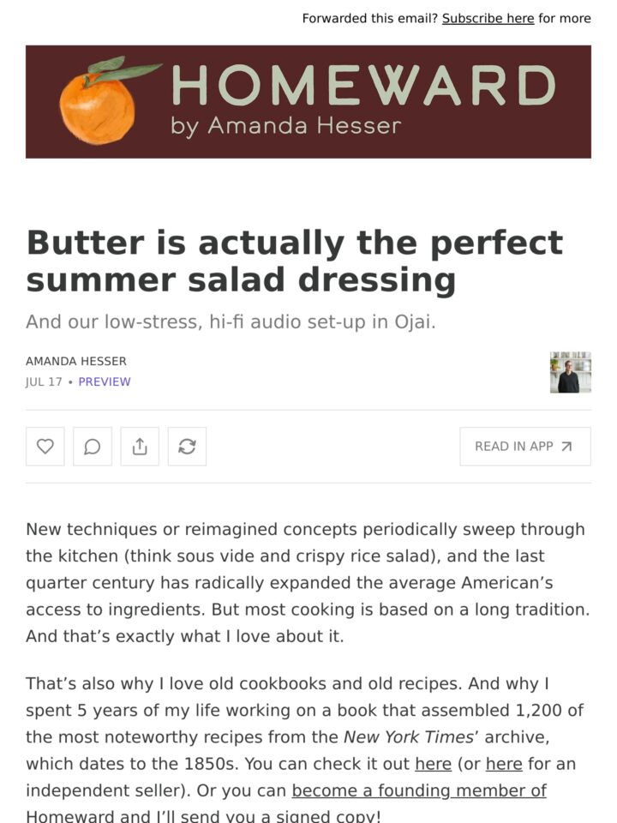
Task: Restack the post with the circular arrows icon
Action: click(x=187, y=447)
